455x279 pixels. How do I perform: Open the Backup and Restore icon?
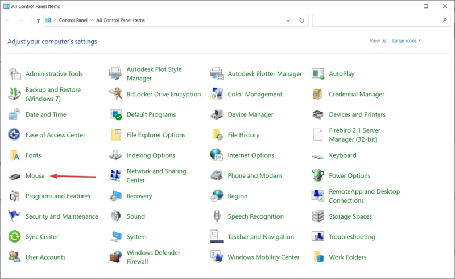pyautogui.click(x=15, y=94)
